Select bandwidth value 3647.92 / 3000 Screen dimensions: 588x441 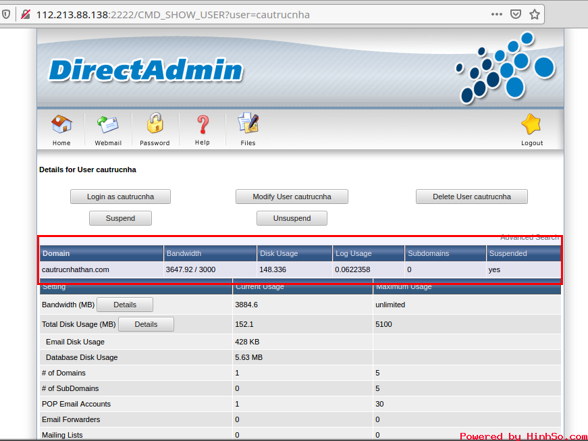190,269
